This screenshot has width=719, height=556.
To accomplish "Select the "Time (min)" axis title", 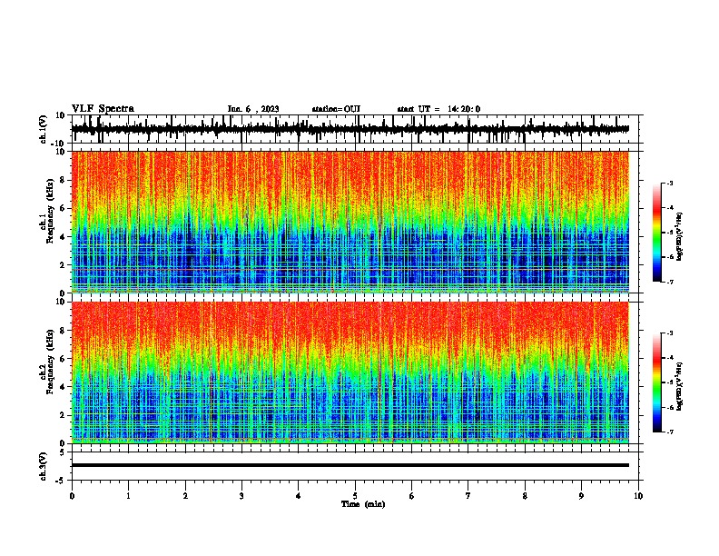I will click(363, 504).
